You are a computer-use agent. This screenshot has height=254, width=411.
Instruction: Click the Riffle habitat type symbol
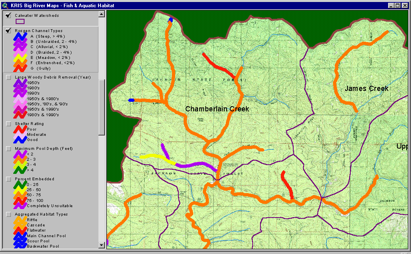[20, 220]
